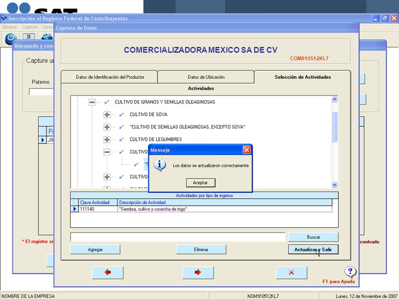Open Datos de Identificación del Productor tab
Image resolution: width=399 pixels, height=299 pixels.
110,77
